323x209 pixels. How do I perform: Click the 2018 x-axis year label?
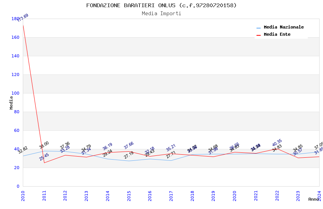[x=192, y=196]
